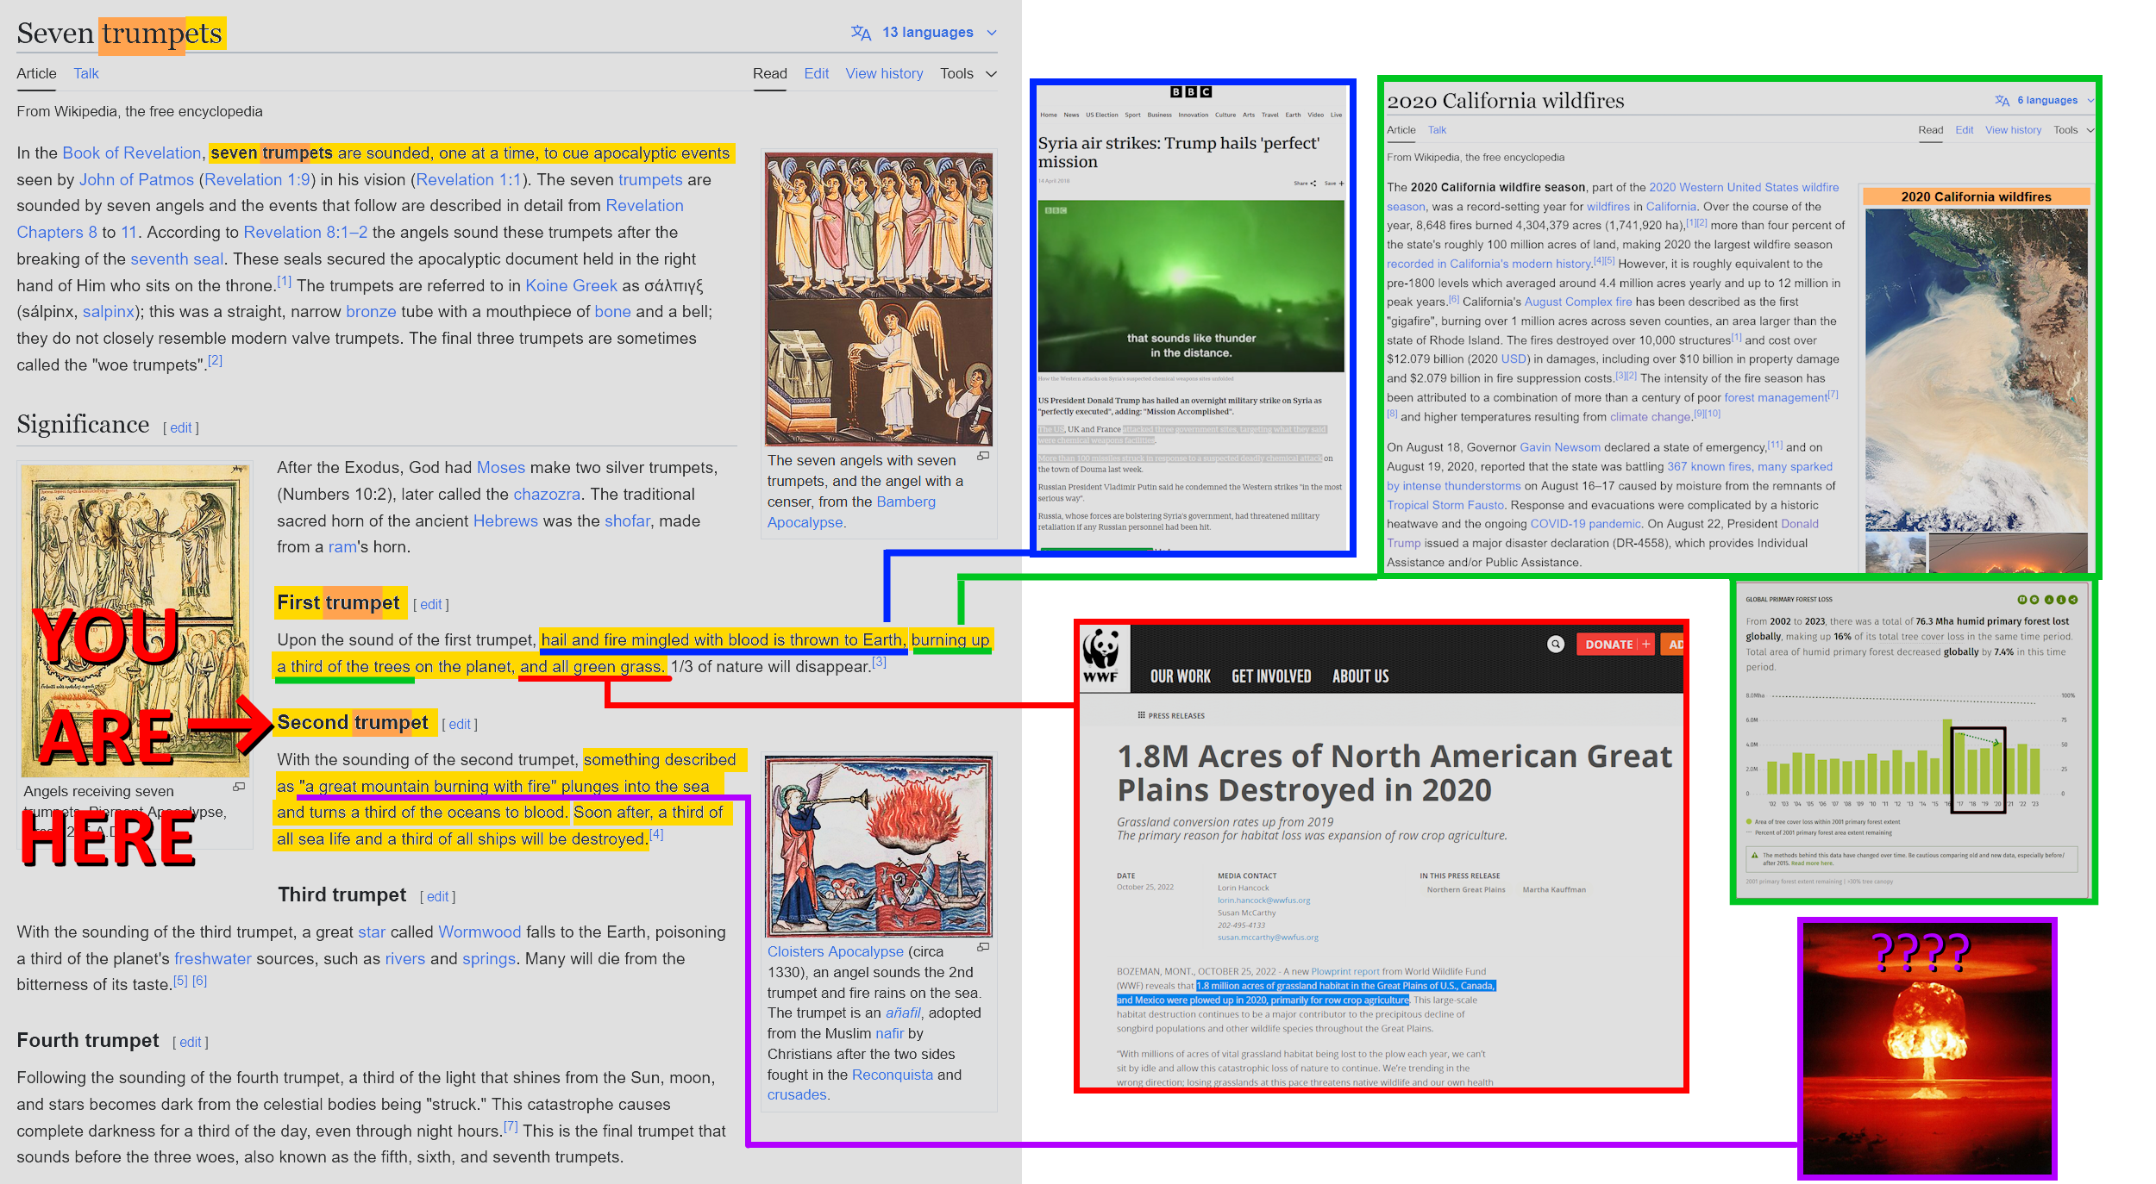Viewport: 2156px width, 1184px height.
Task: Open View history on California wildfires page
Action: (x=2013, y=130)
